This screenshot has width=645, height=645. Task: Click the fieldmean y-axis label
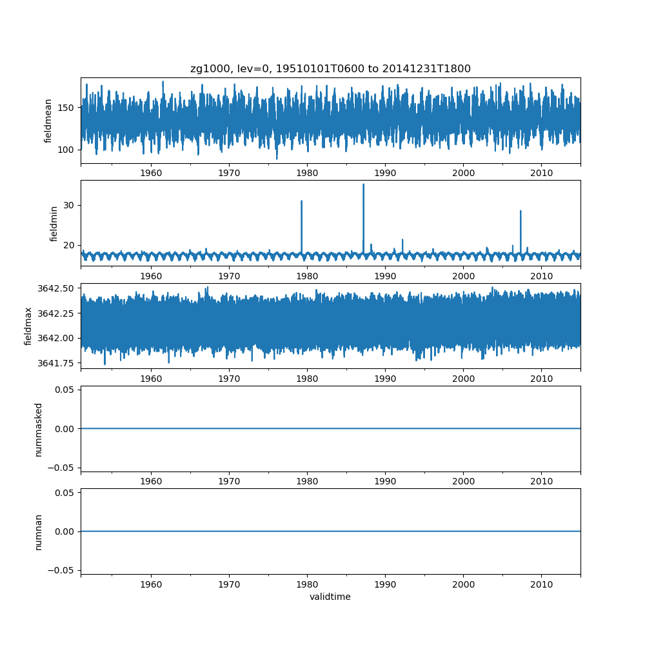click(48, 121)
